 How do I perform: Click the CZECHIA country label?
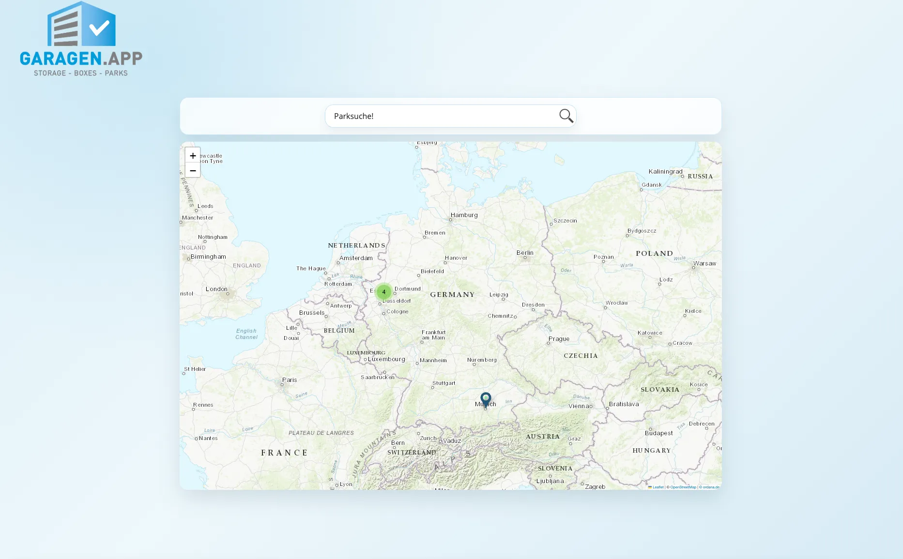[581, 356]
